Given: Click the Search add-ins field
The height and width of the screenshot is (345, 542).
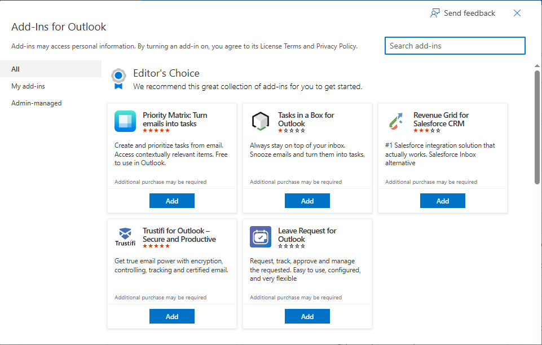Looking at the screenshot, I should pyautogui.click(x=455, y=46).
